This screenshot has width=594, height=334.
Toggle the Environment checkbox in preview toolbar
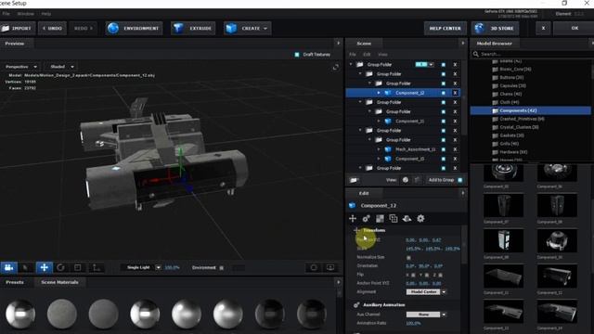222,268
